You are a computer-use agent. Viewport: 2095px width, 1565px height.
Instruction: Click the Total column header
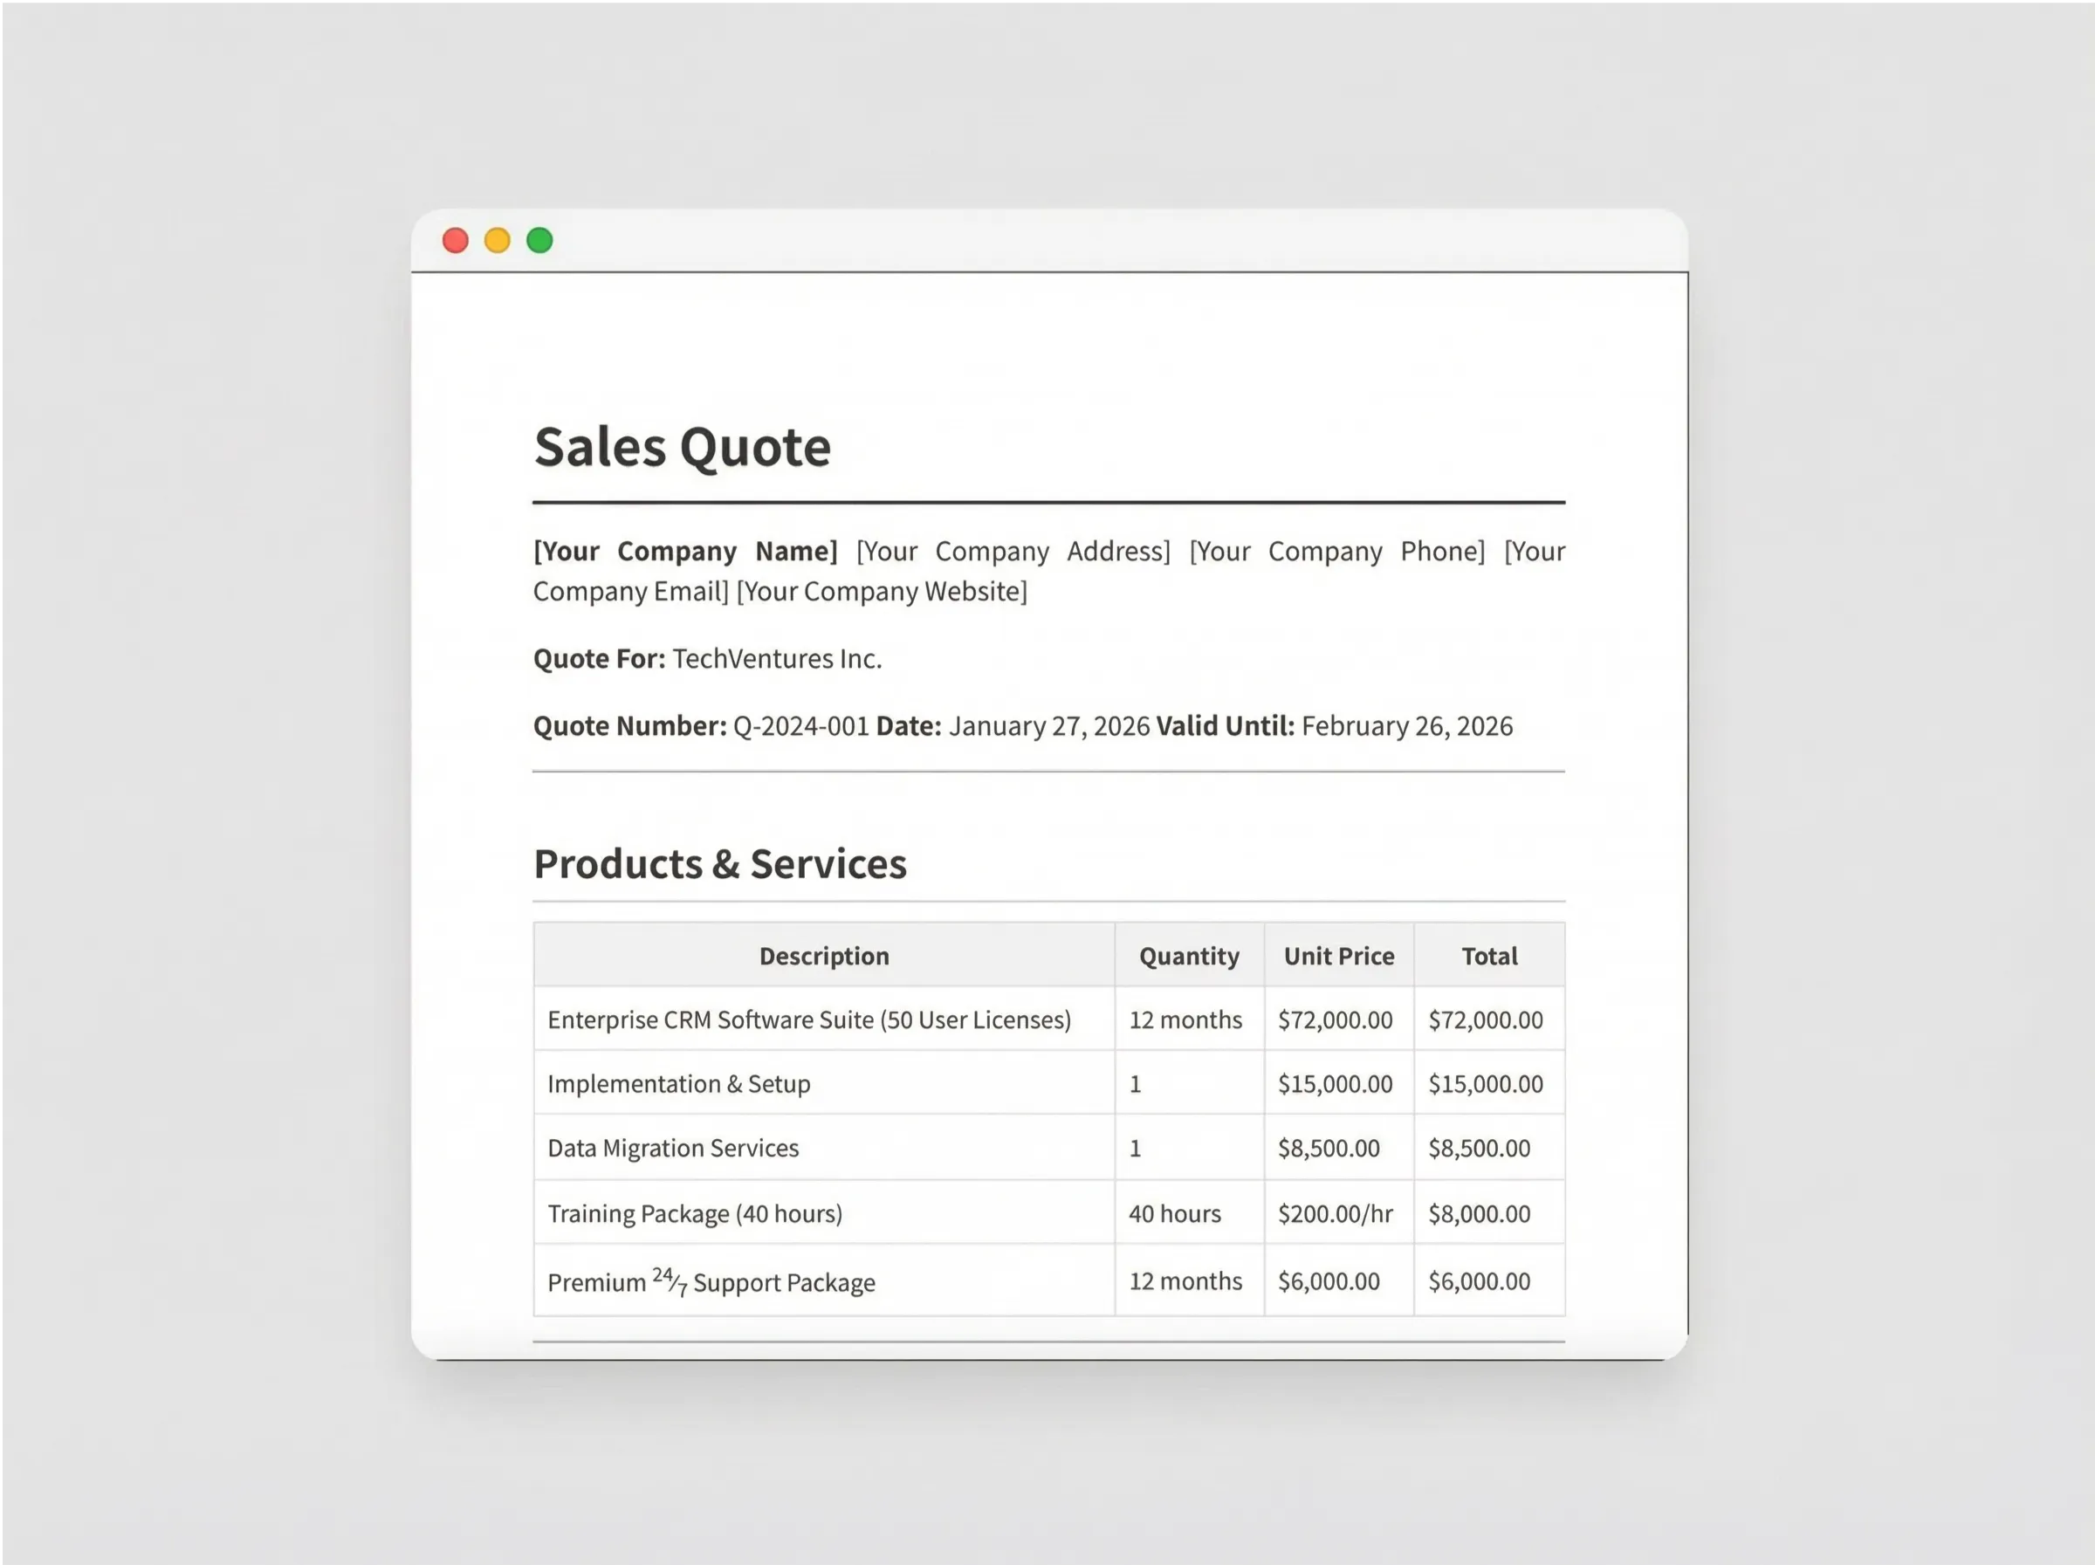(x=1489, y=957)
